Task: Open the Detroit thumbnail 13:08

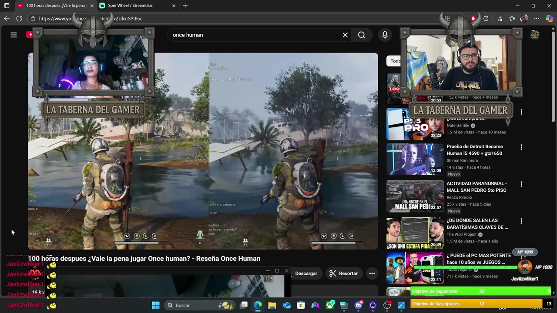Action: click(x=415, y=160)
